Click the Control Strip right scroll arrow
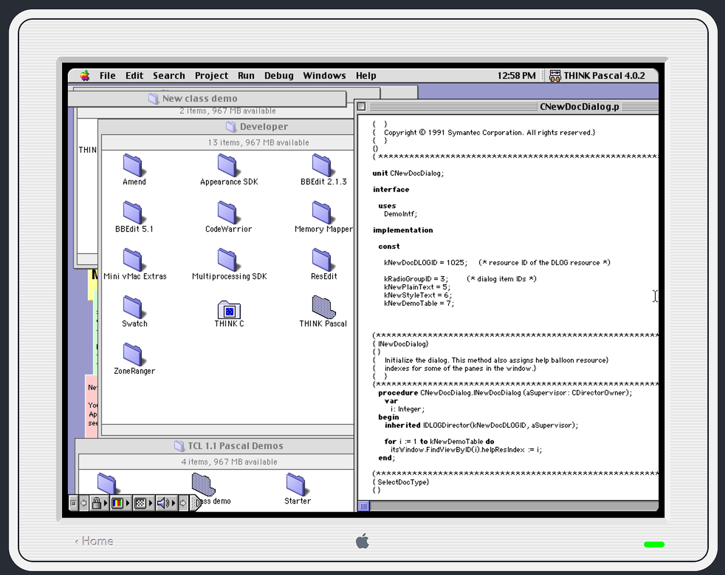Screen dimensions: 725x575 tap(184, 503)
